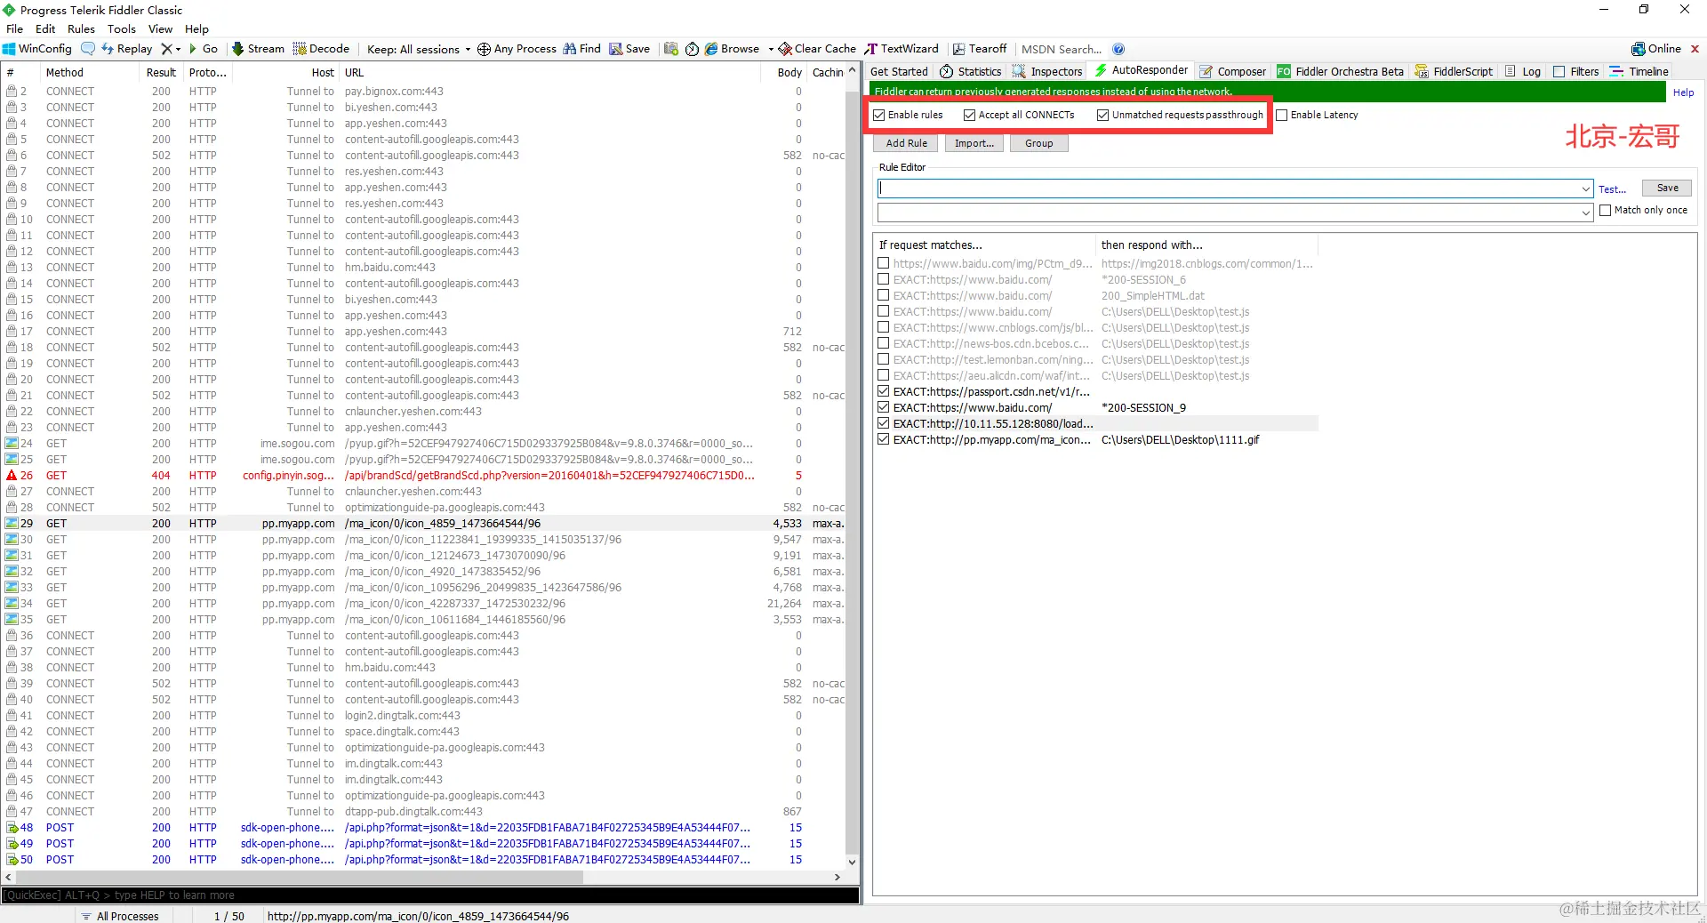Click the QuickExec command box

point(430,895)
